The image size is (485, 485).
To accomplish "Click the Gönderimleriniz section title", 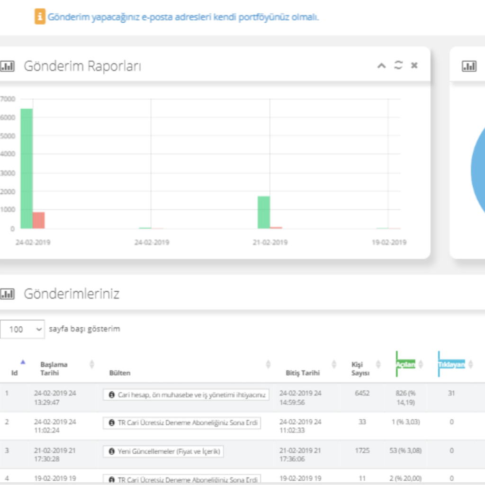I will 72,294.
